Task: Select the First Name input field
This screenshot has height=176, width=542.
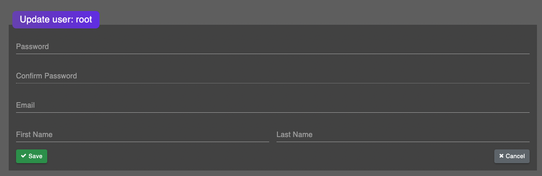Action: 143,135
